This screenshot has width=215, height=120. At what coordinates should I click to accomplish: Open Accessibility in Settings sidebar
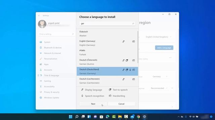[56, 87]
